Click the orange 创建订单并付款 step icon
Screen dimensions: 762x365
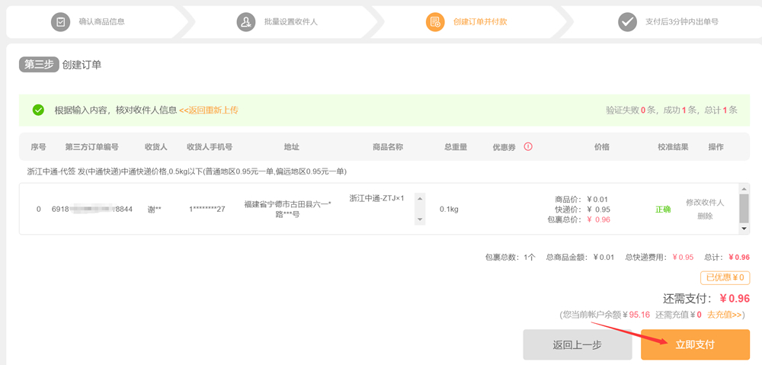pyautogui.click(x=434, y=21)
